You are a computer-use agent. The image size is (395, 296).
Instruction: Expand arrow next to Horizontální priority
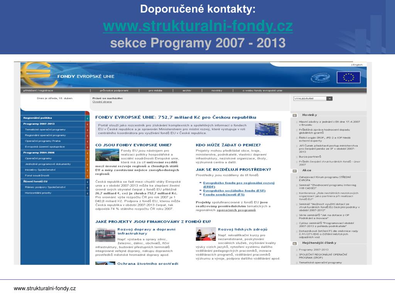(x=88, y=193)
